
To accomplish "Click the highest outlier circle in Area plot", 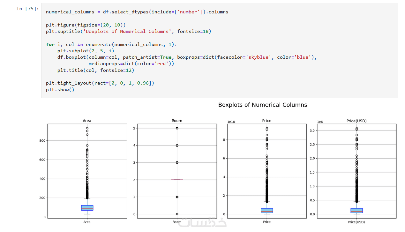I will pyautogui.click(x=87, y=128).
